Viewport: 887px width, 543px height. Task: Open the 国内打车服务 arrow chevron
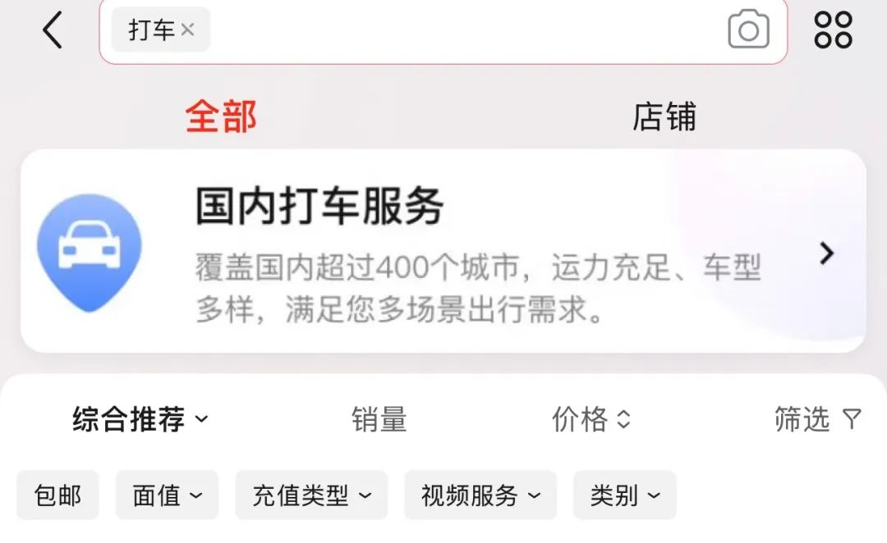[826, 253]
